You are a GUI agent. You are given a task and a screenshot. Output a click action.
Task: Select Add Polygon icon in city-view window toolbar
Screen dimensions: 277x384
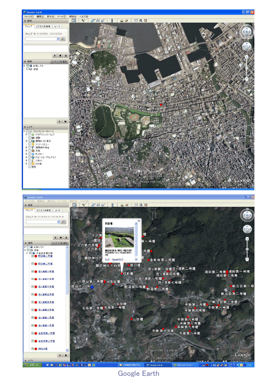point(93,20)
